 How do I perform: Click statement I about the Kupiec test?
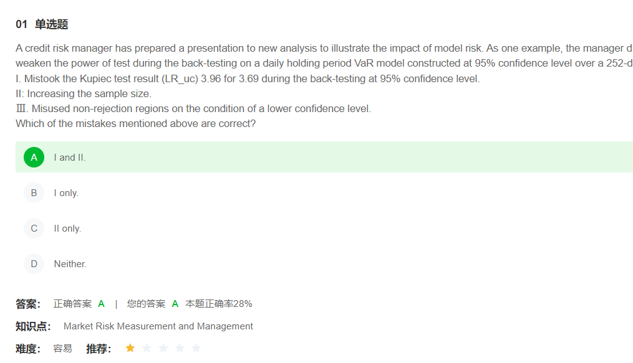coord(248,78)
